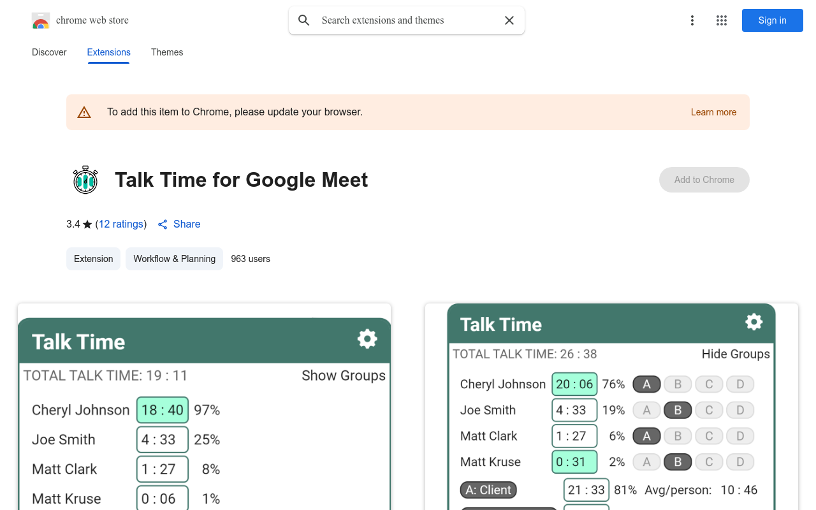Click the Sign in button

click(x=772, y=20)
